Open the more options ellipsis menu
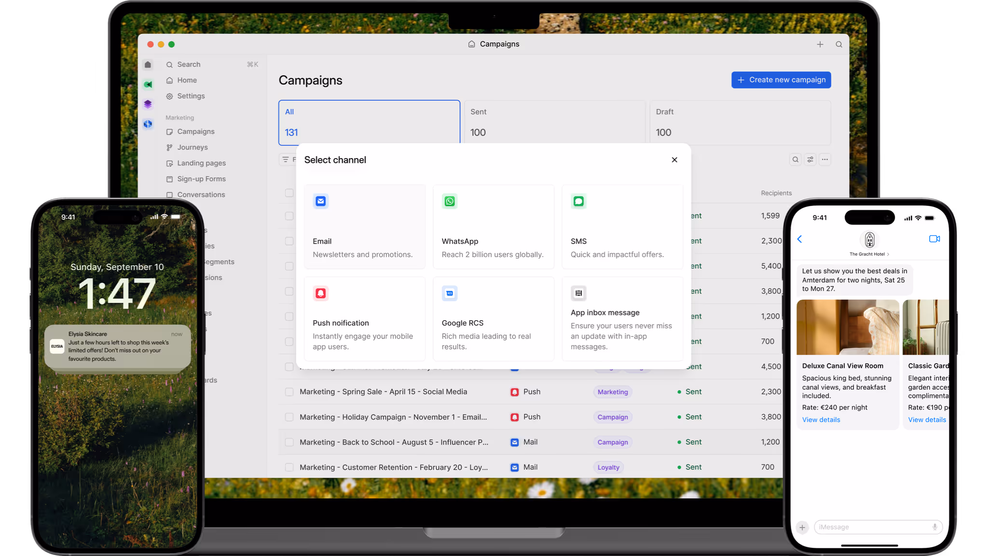 (x=825, y=159)
